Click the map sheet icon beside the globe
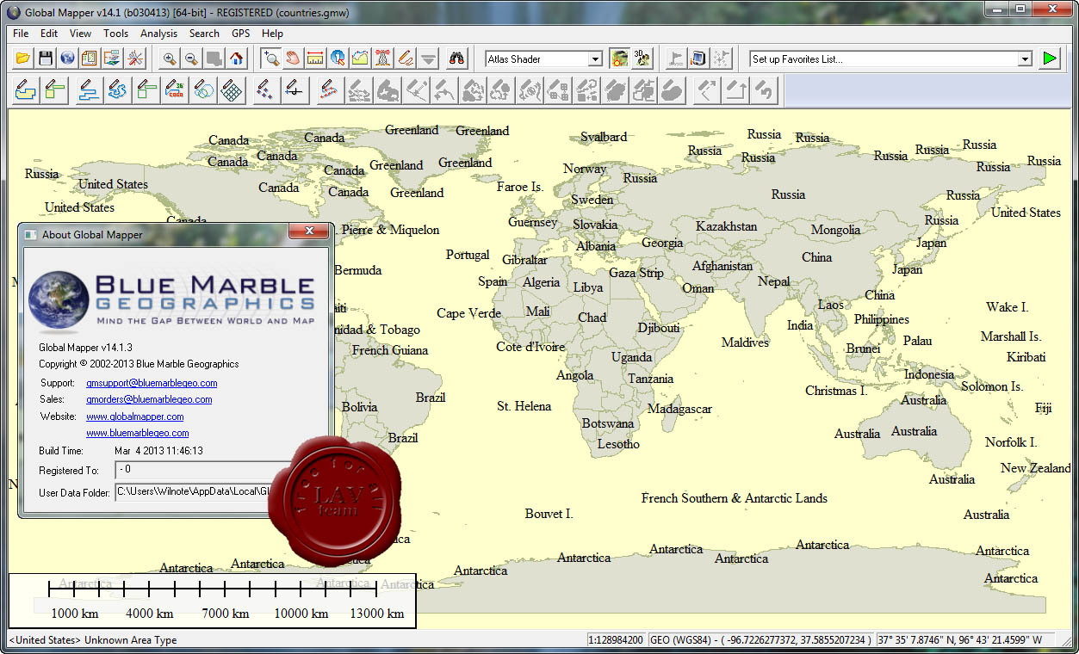 (x=90, y=59)
